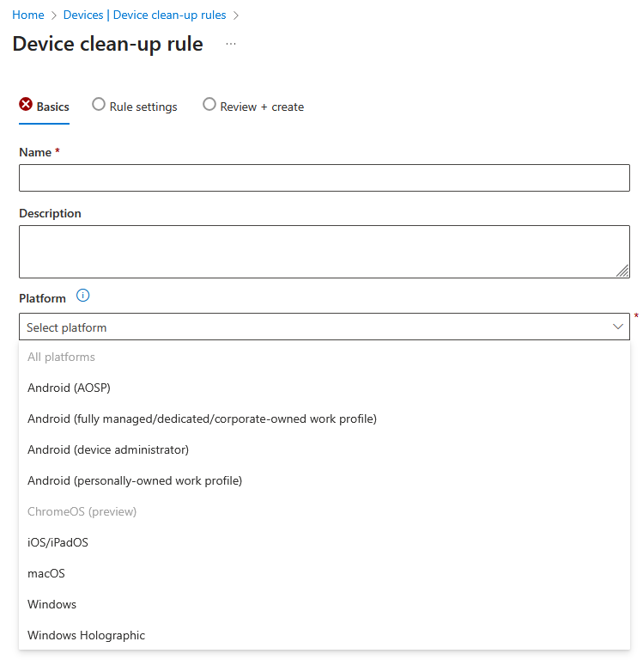This screenshot has width=643, height=666.
Task: Collapse the Select platform dropdown arrow
Action: pos(618,327)
